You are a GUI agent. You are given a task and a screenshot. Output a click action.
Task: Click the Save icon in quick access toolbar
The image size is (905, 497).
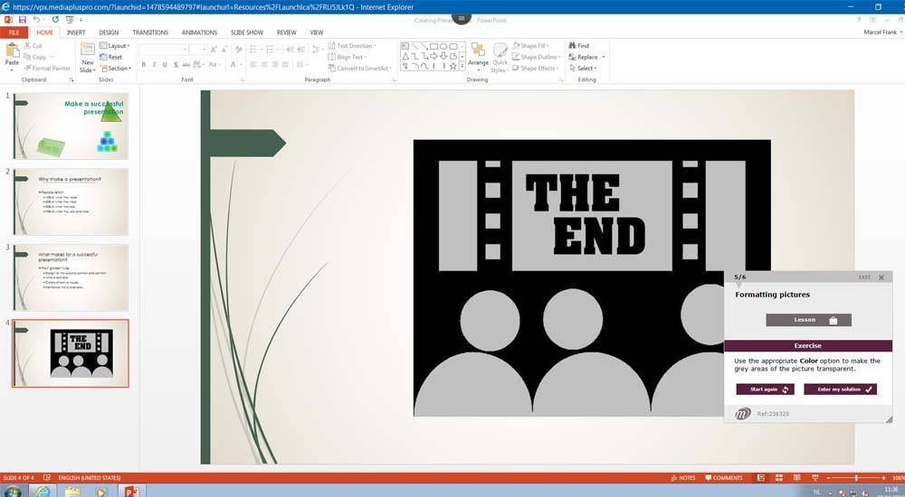coord(23,19)
